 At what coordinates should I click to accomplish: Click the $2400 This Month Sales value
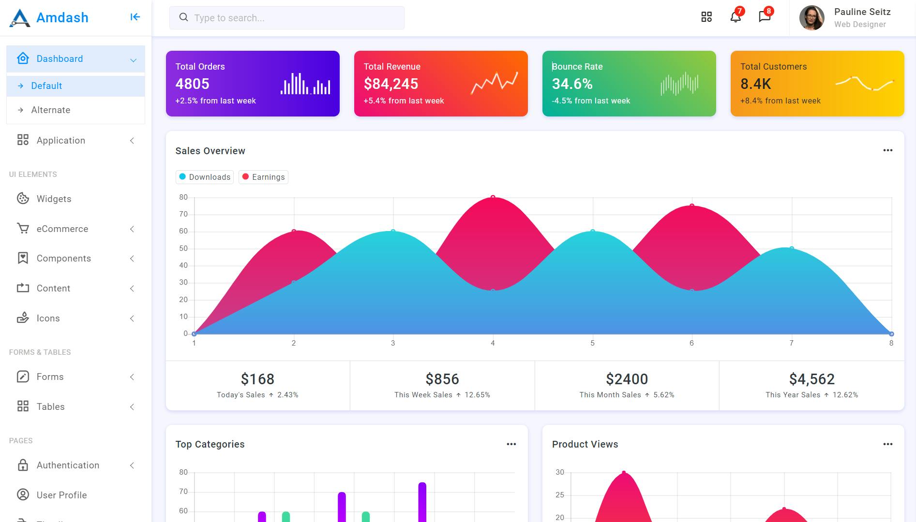click(x=627, y=379)
